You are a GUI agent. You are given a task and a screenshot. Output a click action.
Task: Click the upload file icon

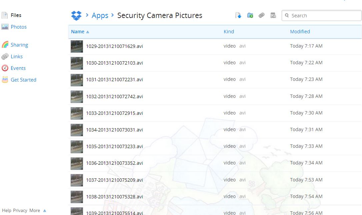click(x=238, y=15)
